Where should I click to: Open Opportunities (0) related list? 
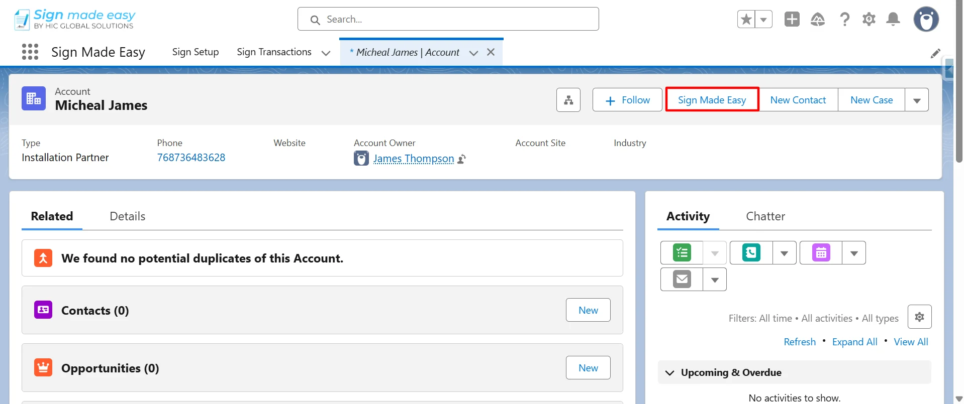click(110, 368)
